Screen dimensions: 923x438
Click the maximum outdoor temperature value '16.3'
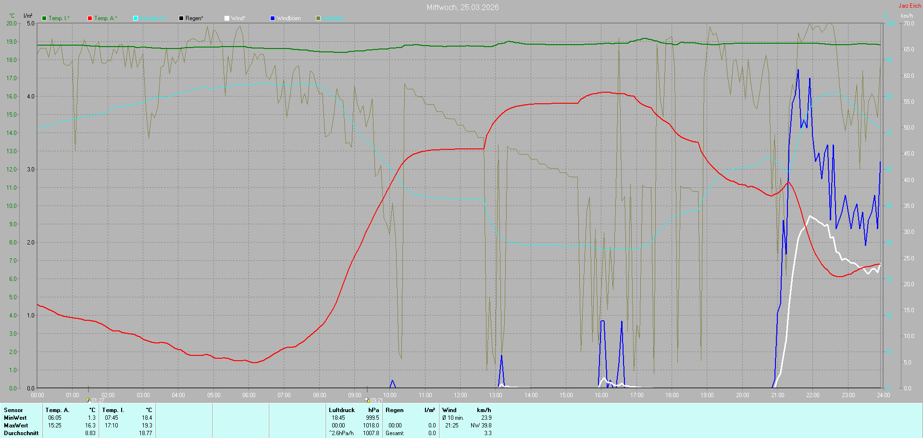[x=90, y=426]
